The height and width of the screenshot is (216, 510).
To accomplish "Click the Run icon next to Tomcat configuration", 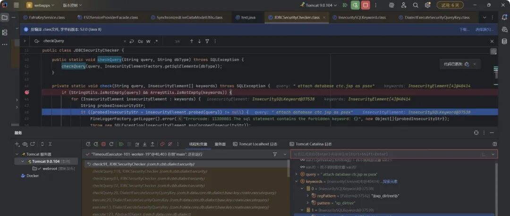I will click(345, 5).
